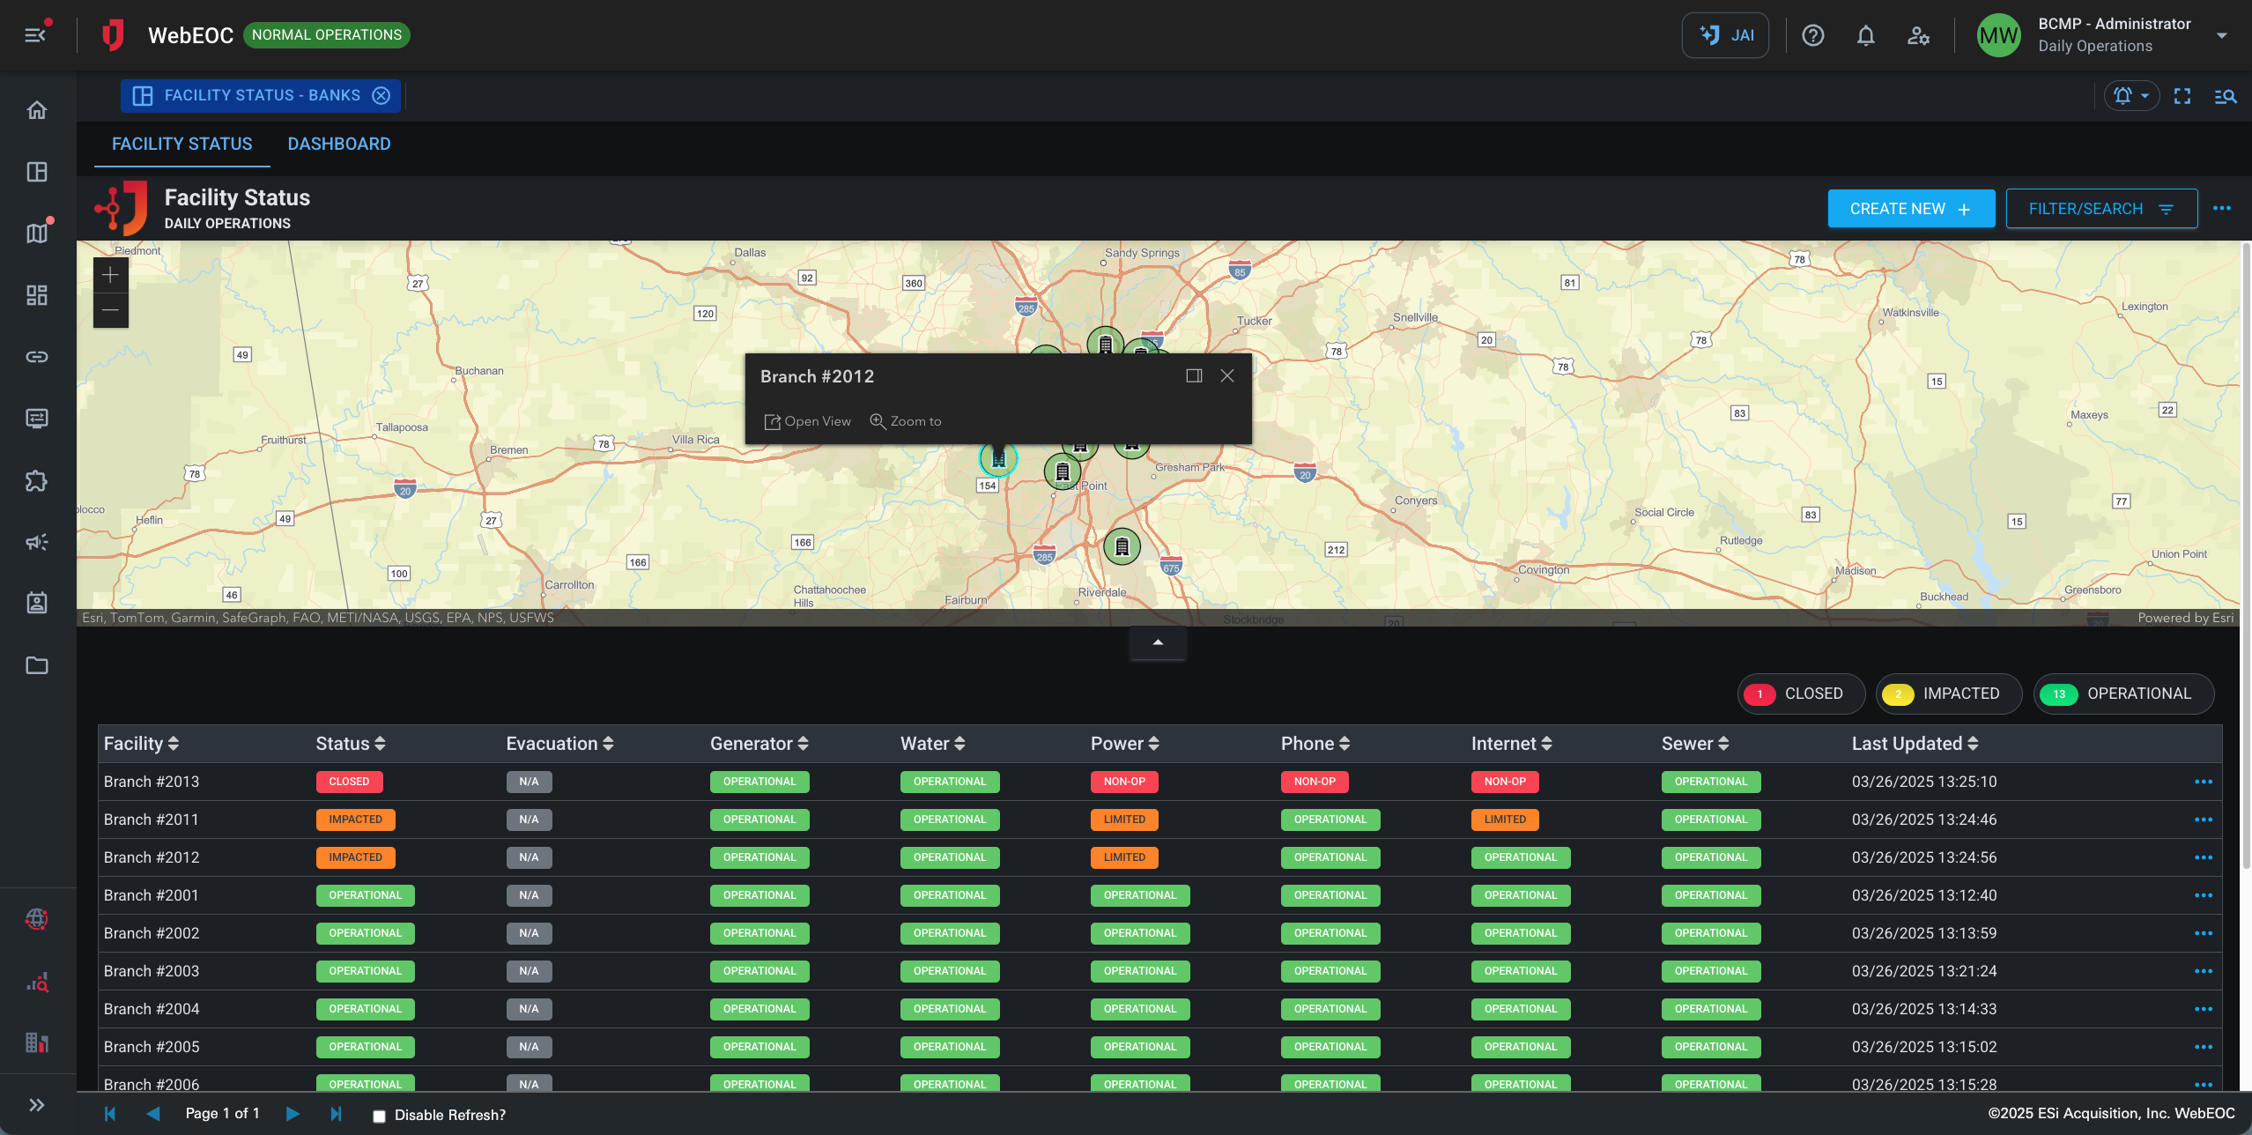Image resolution: width=2252 pixels, height=1135 pixels.
Task: Expand the sidebar with double chevron
Action: pyautogui.click(x=37, y=1105)
